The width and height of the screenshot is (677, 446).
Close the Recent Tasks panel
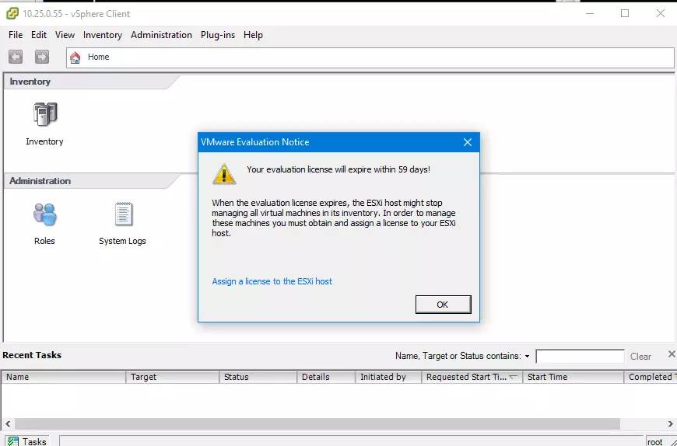(x=672, y=354)
